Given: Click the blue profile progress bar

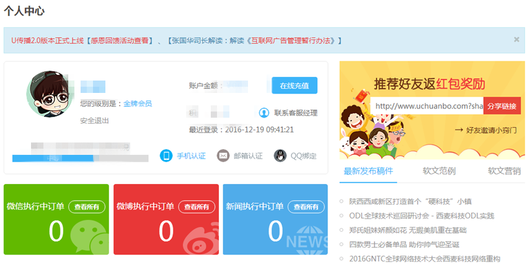Looking at the screenshot, I should coord(81,159).
